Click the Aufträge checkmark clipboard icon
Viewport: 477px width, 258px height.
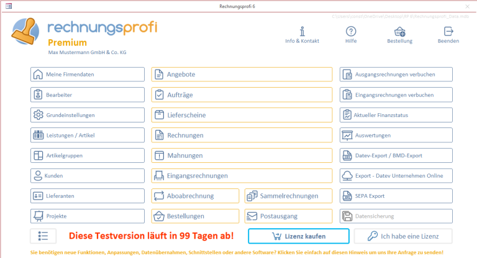pyautogui.click(x=159, y=94)
